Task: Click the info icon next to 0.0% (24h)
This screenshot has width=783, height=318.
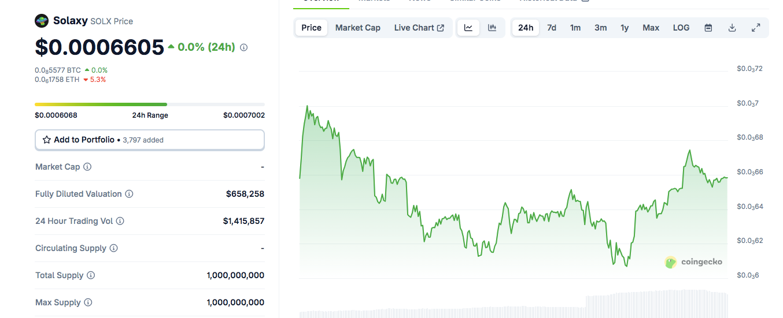Action: click(x=243, y=47)
